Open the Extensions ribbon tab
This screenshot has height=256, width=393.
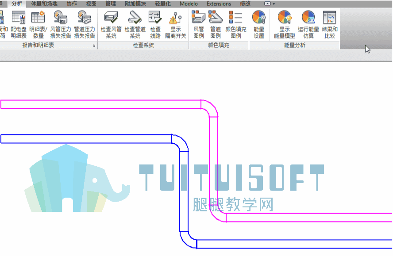tap(219, 4)
